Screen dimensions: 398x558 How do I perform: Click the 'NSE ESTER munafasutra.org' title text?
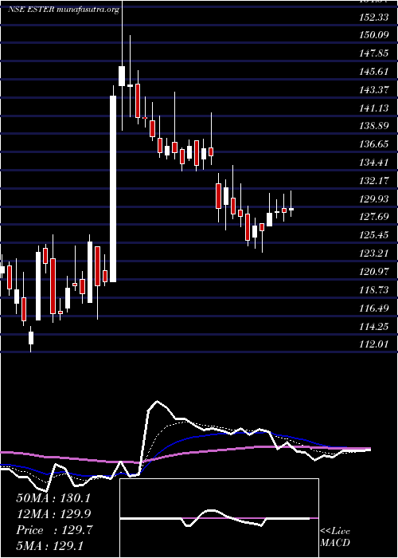click(64, 10)
